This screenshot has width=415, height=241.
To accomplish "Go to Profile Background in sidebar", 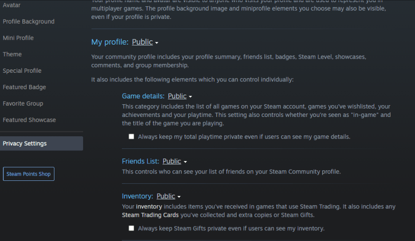I will click(x=29, y=21).
